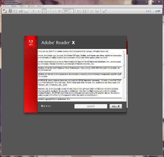The width and height of the screenshot is (164, 157).
Task: Click the fit width scrolling icon
Action: (79, 11)
